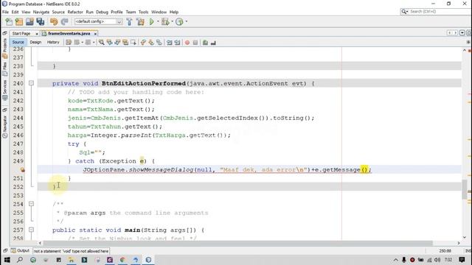Viewport: 472px width, 265px height.
Task: Close the frameInventaris.java tab
Action: coord(95,34)
